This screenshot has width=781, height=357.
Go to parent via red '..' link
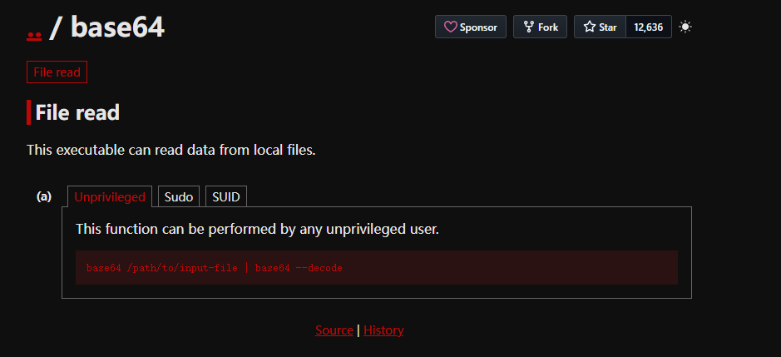pos(34,33)
